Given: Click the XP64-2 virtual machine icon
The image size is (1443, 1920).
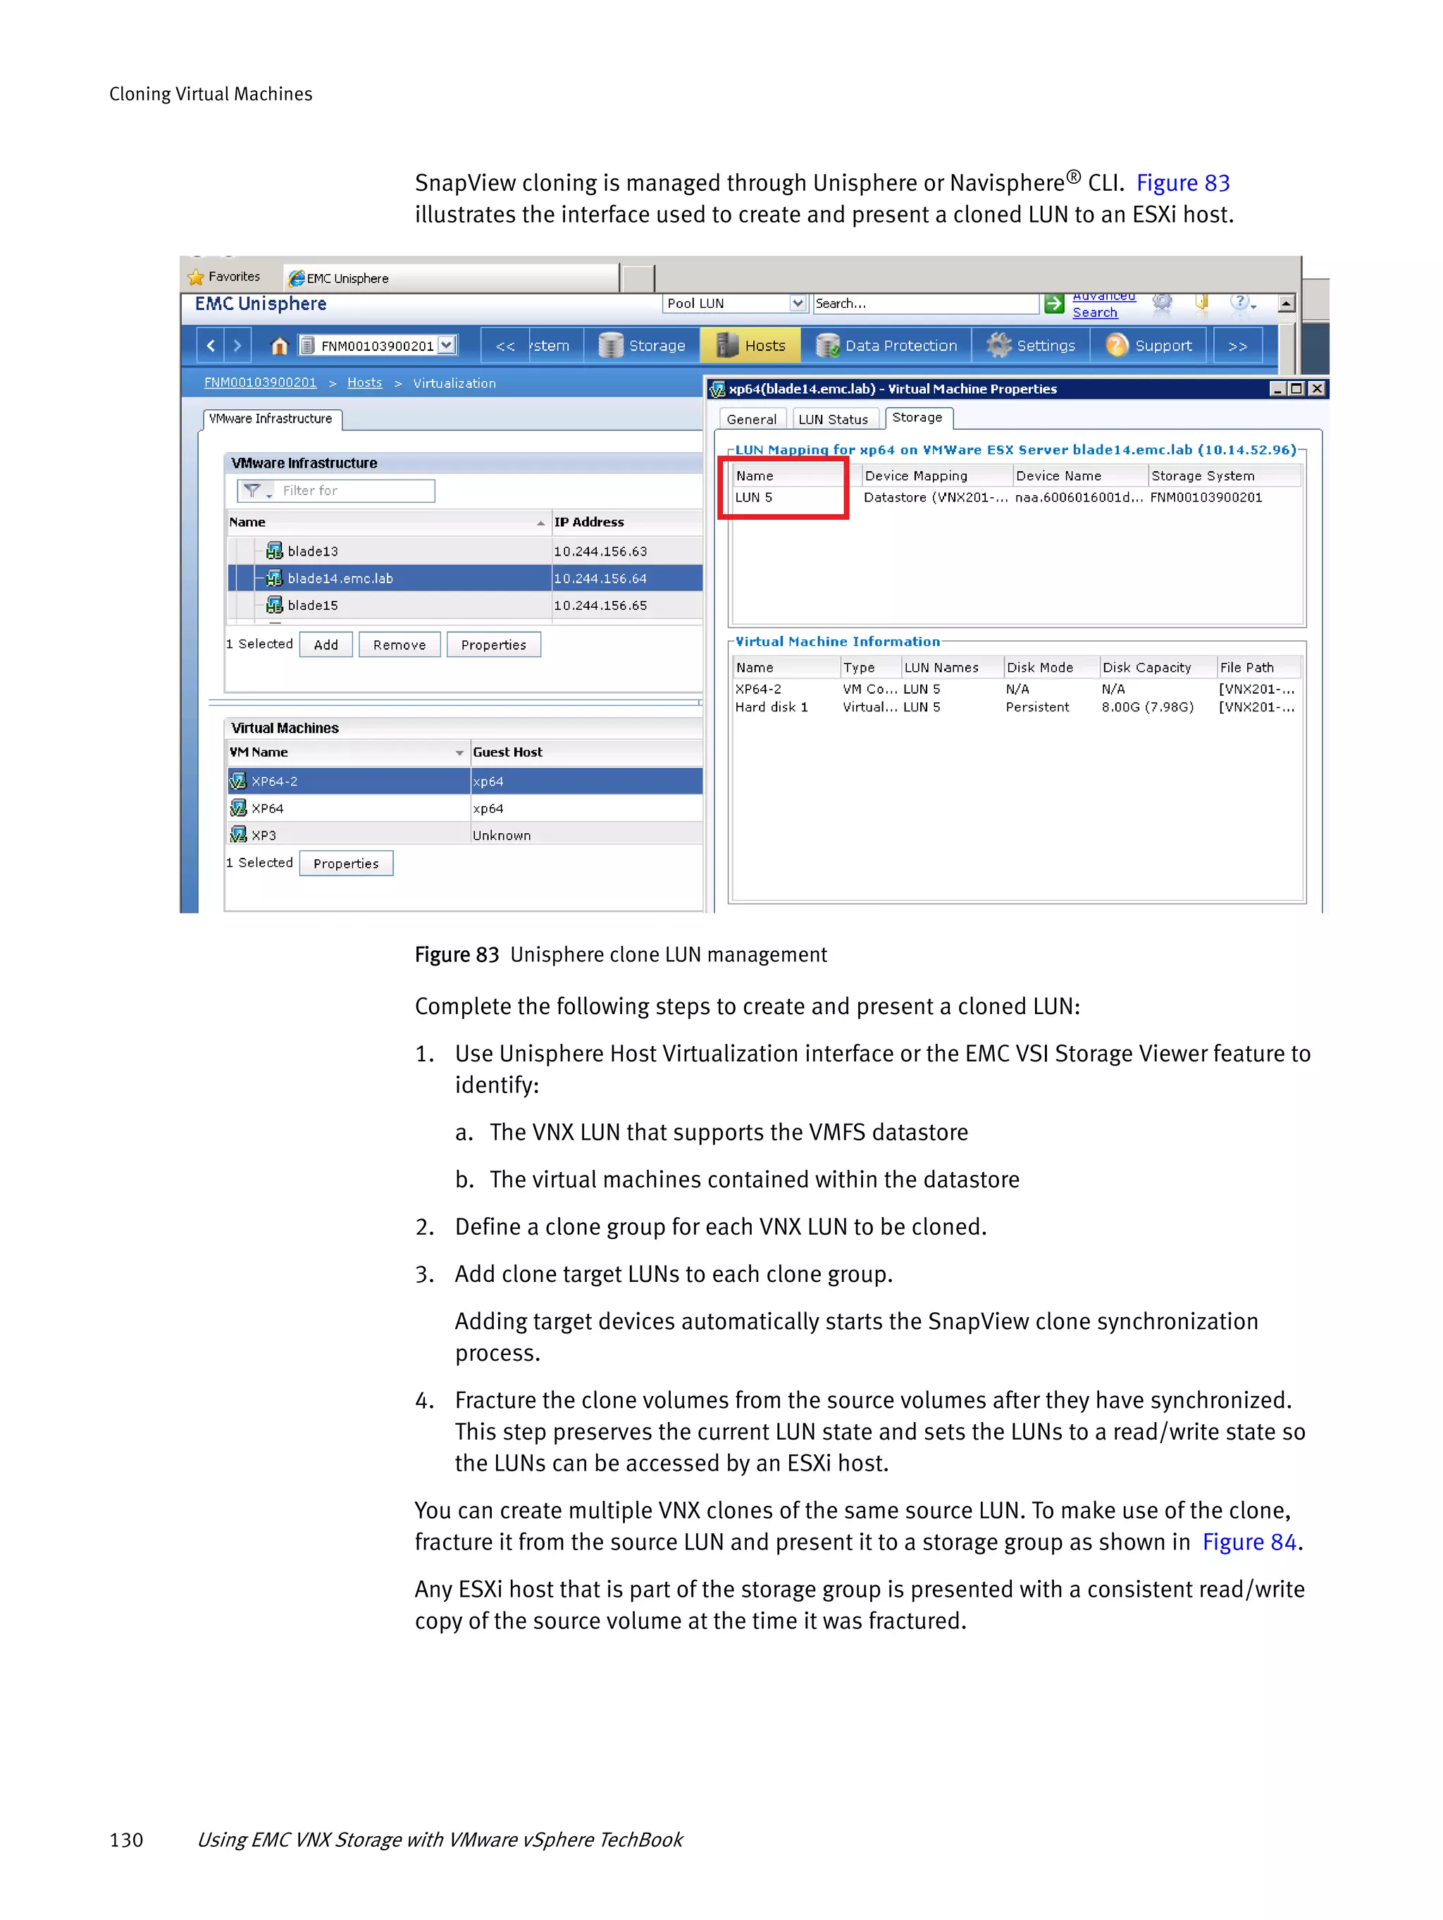Looking at the screenshot, I should (x=238, y=781).
